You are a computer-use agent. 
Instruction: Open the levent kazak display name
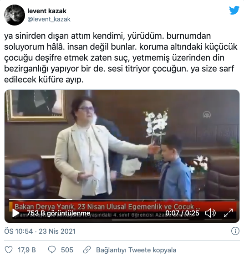tap(47, 11)
